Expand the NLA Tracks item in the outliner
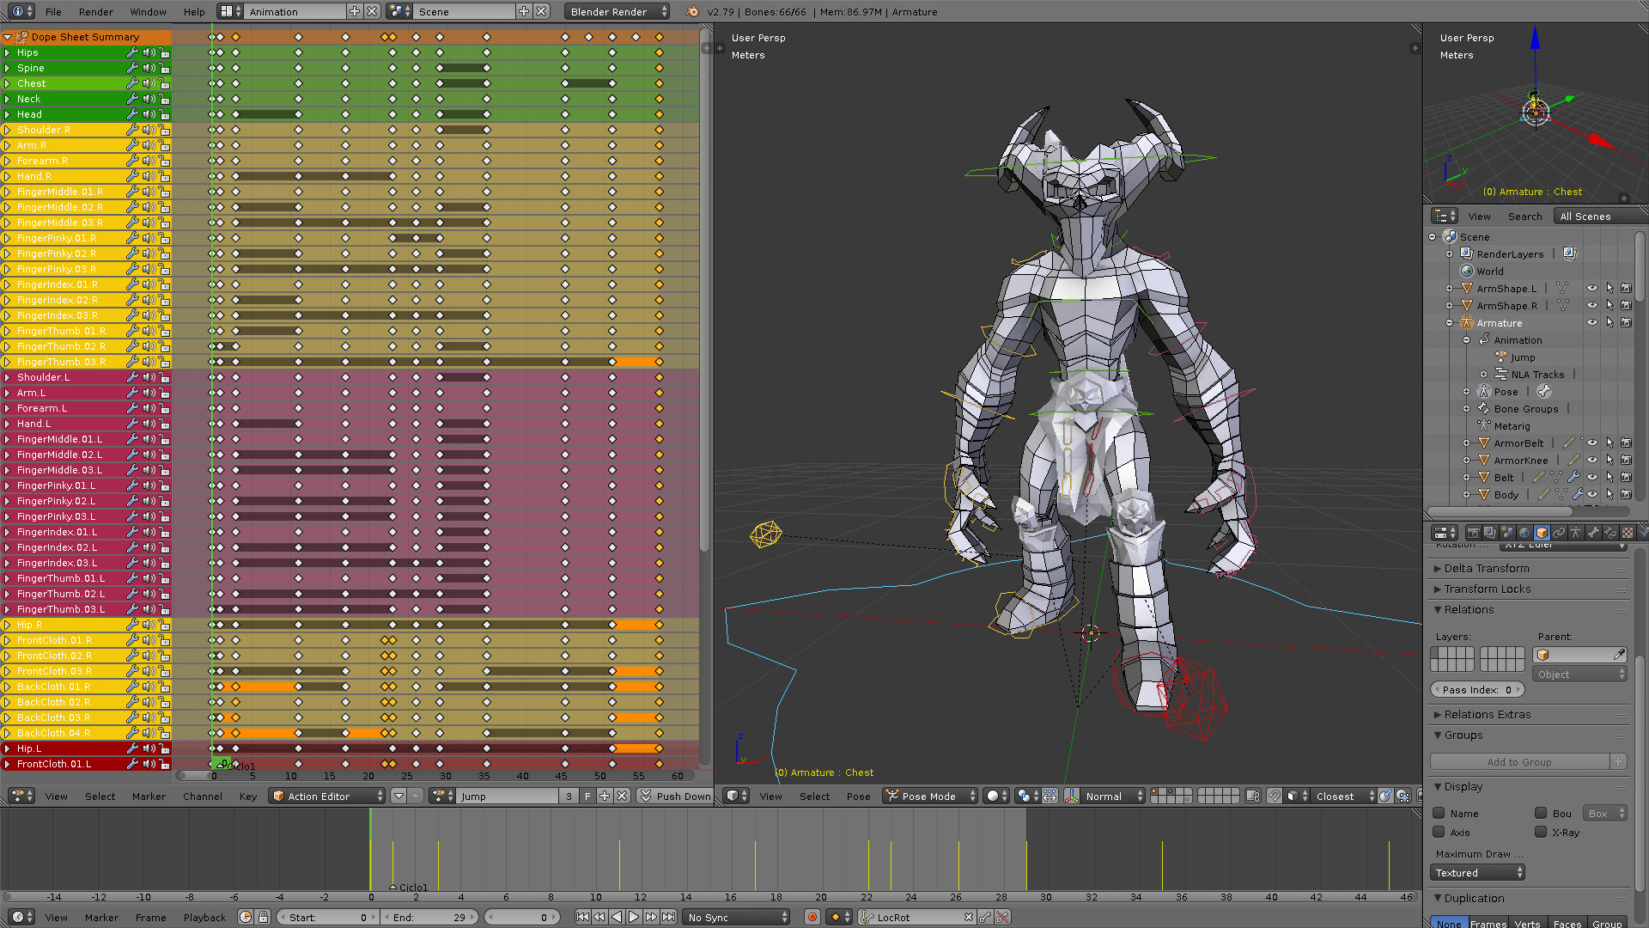The height and width of the screenshot is (928, 1649). (1484, 375)
